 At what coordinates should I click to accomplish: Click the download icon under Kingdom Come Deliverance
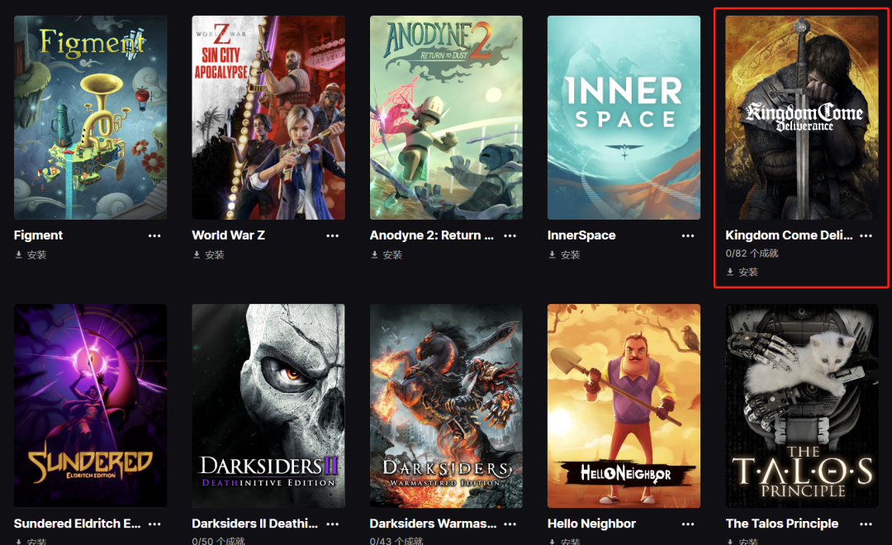[x=730, y=272]
